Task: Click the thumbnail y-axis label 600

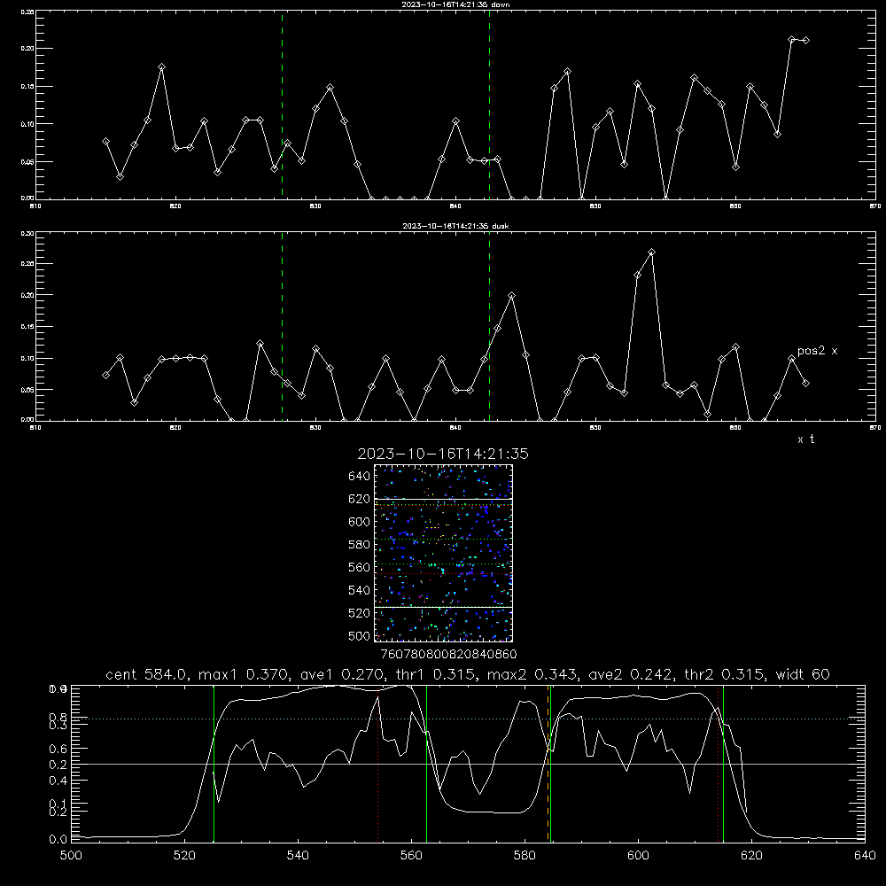Action: pyautogui.click(x=360, y=522)
